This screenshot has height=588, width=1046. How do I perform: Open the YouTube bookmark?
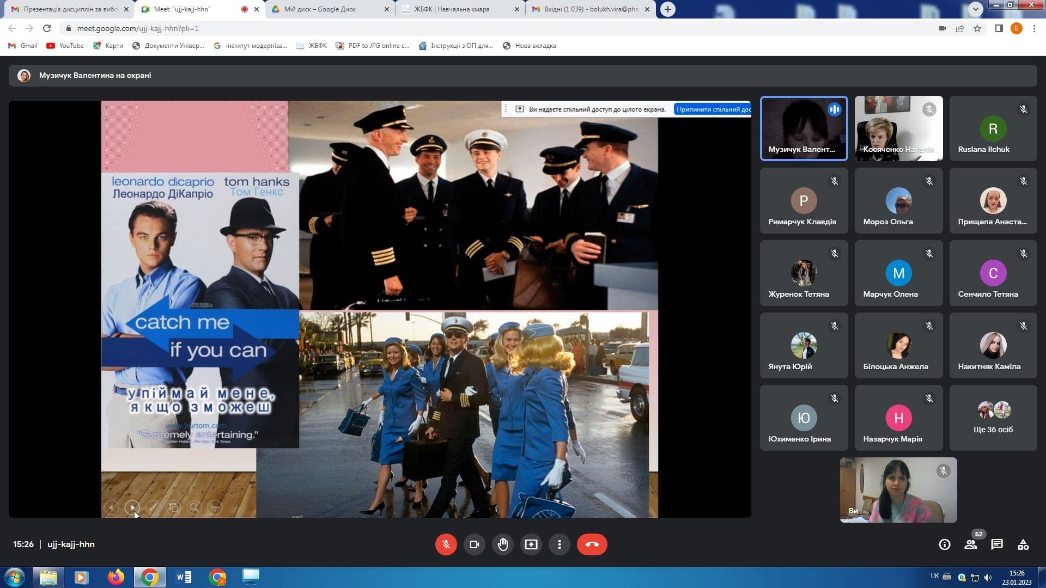[x=65, y=46]
